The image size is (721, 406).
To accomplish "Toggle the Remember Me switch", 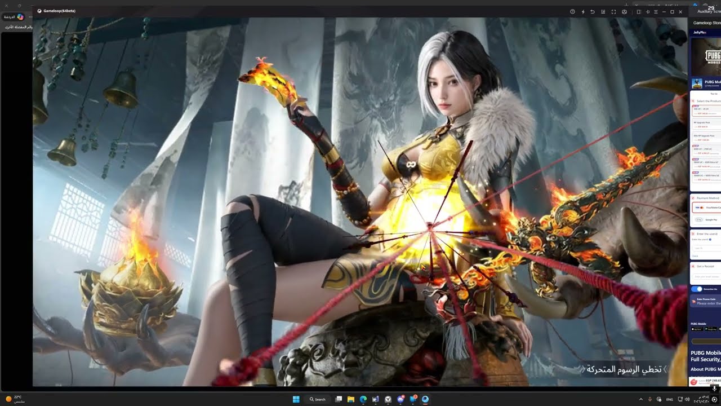I will (x=697, y=289).
